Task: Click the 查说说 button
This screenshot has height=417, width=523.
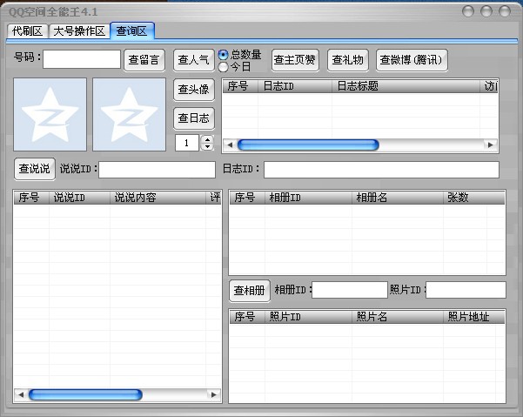Action: point(34,169)
